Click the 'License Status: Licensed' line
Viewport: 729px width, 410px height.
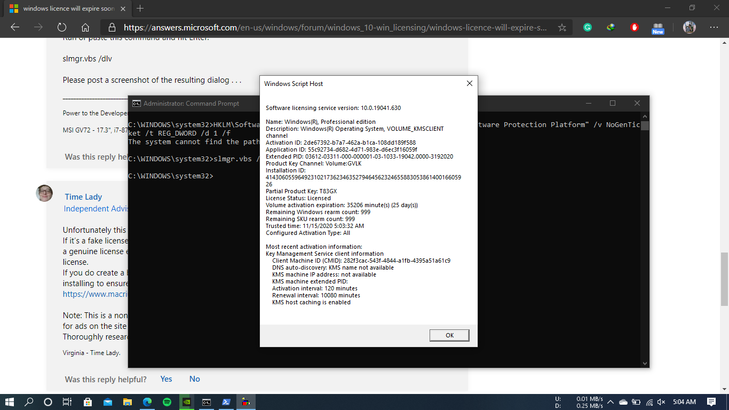(x=298, y=198)
